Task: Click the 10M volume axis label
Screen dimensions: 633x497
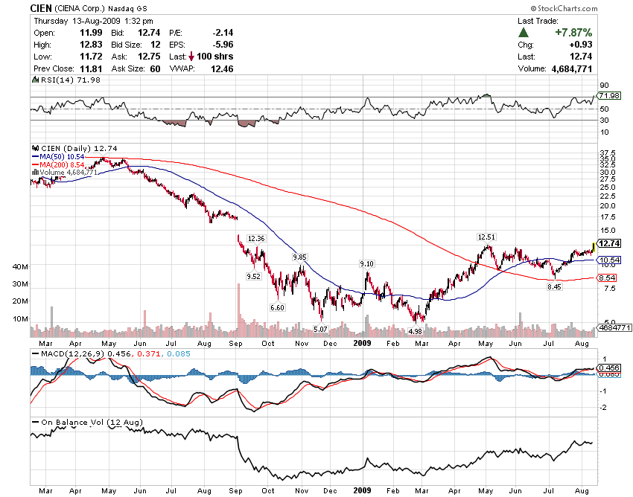Action: (x=20, y=318)
